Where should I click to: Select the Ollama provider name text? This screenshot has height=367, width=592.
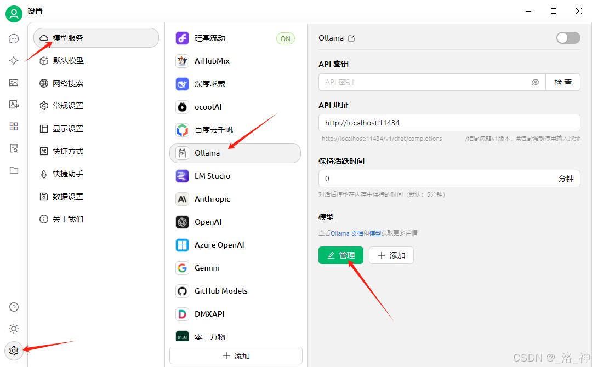point(207,153)
